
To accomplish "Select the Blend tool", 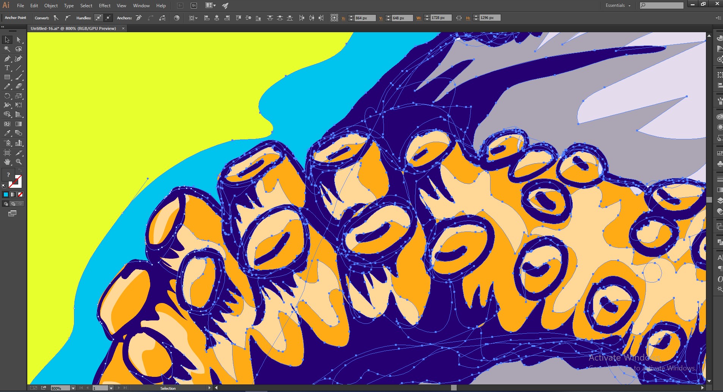I will click(x=19, y=133).
